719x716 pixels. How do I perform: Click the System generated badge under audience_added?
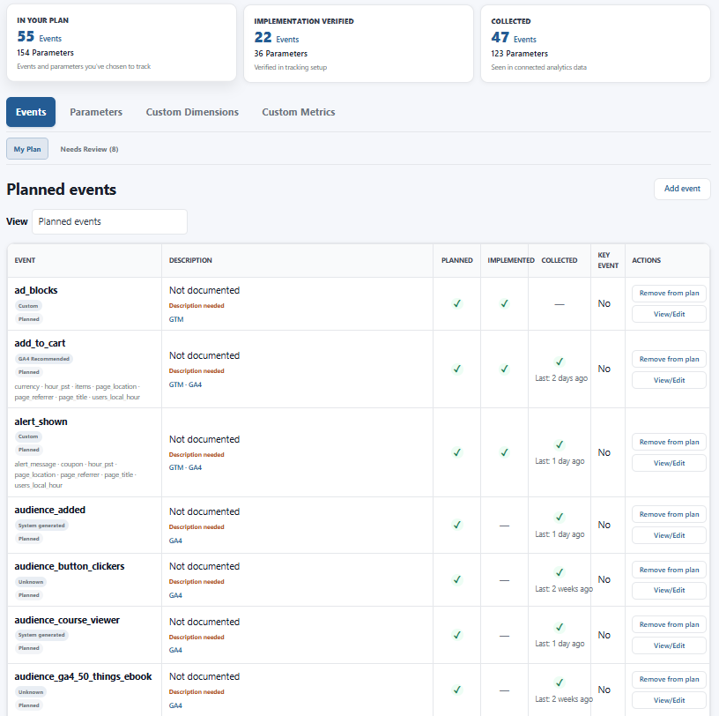[41, 526]
